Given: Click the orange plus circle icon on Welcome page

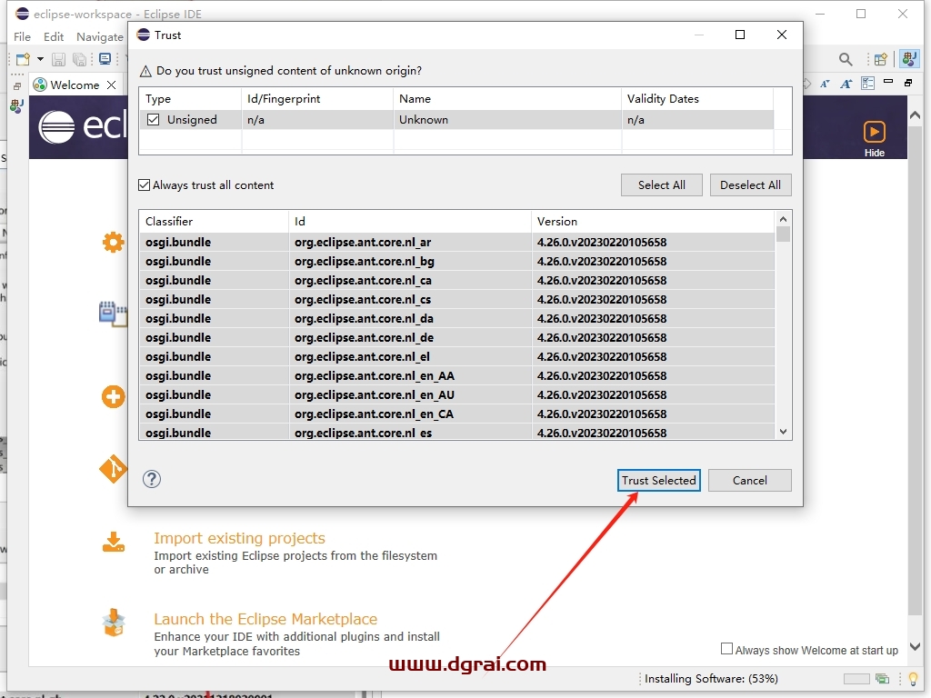Looking at the screenshot, I should point(113,396).
